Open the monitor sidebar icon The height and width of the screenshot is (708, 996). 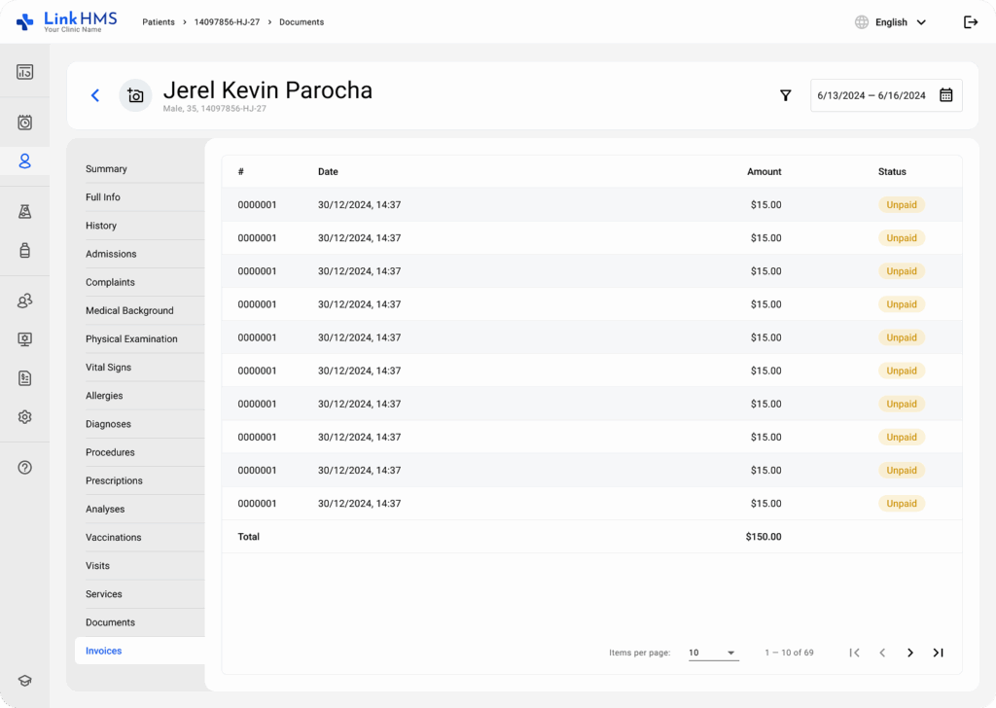tap(24, 339)
